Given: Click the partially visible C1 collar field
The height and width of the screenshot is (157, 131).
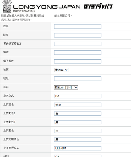Looking at the screenshot, I should pyautogui.click(x=78, y=156).
